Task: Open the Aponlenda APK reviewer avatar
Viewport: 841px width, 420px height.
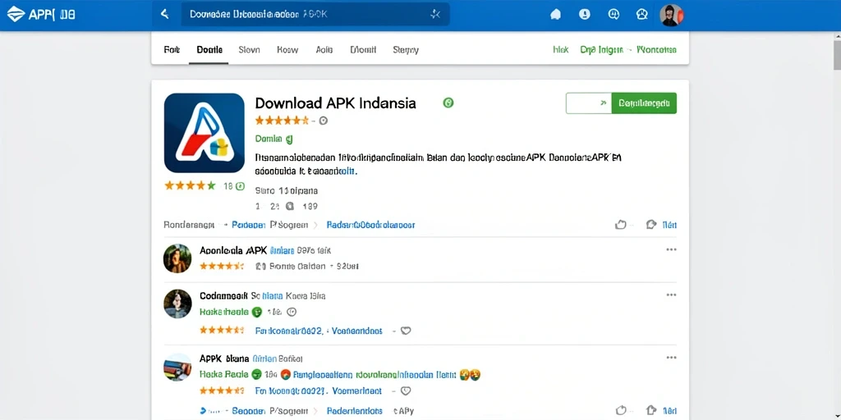Action: pyautogui.click(x=177, y=258)
